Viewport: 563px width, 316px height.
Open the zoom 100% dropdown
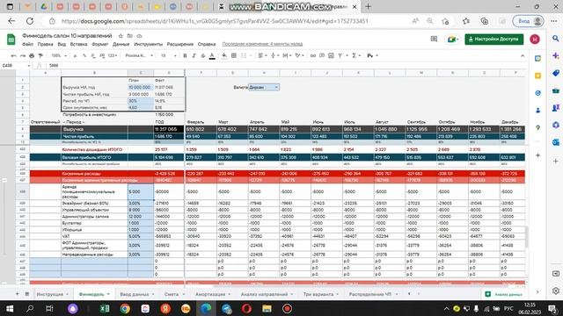coord(59,56)
